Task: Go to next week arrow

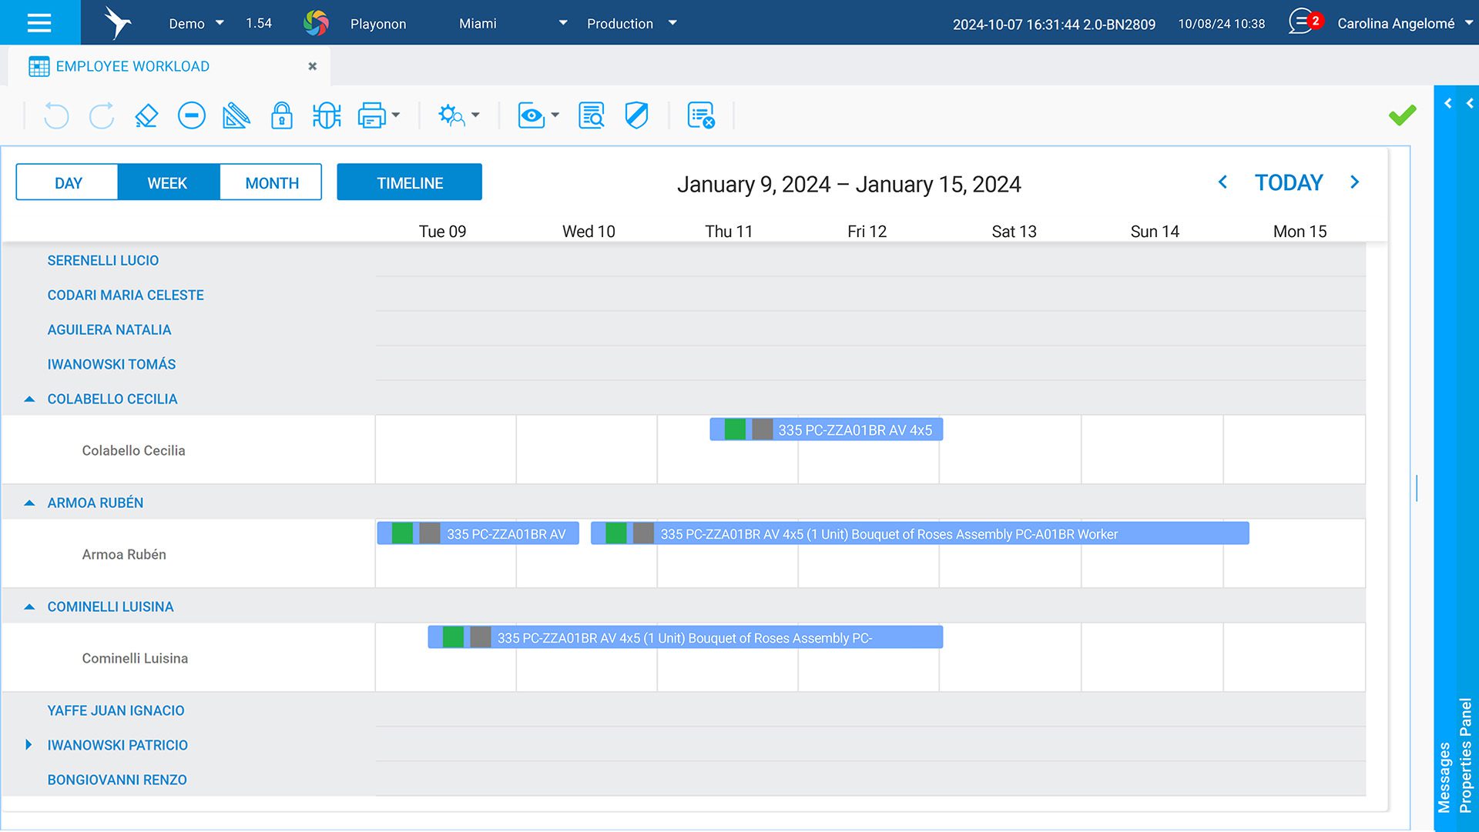Action: click(1355, 182)
